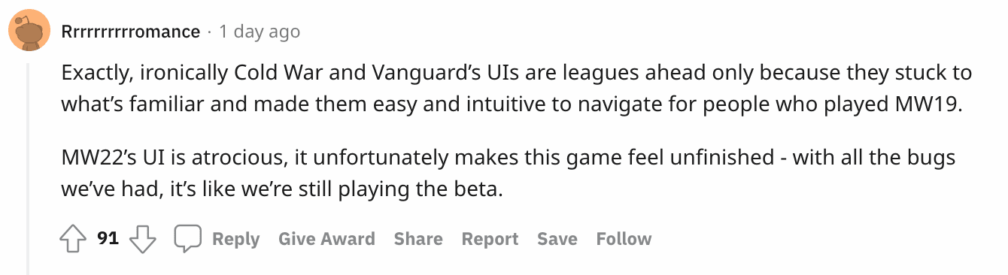Open the Rrrrrrrrrromance user profile link
Image resolution: width=1008 pixels, height=275 pixels.
point(131,32)
